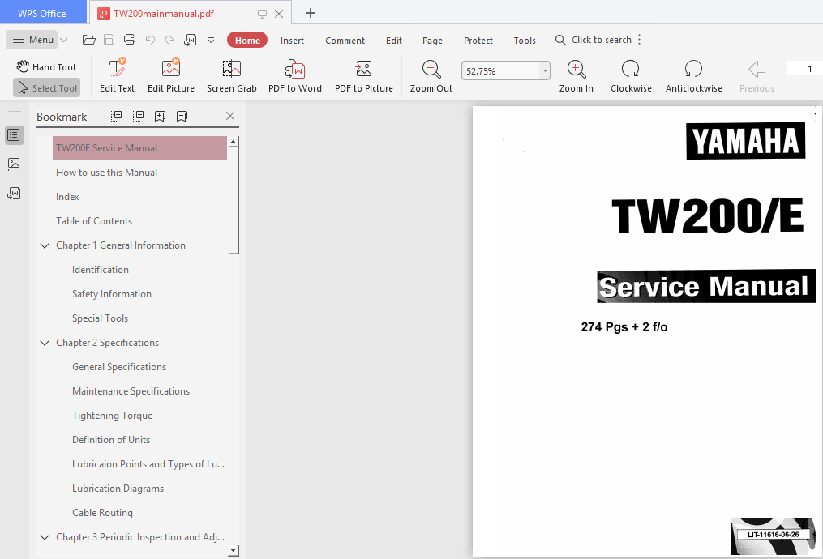The height and width of the screenshot is (559, 823).
Task: Launch PDF to Picture conversion
Action: [364, 75]
